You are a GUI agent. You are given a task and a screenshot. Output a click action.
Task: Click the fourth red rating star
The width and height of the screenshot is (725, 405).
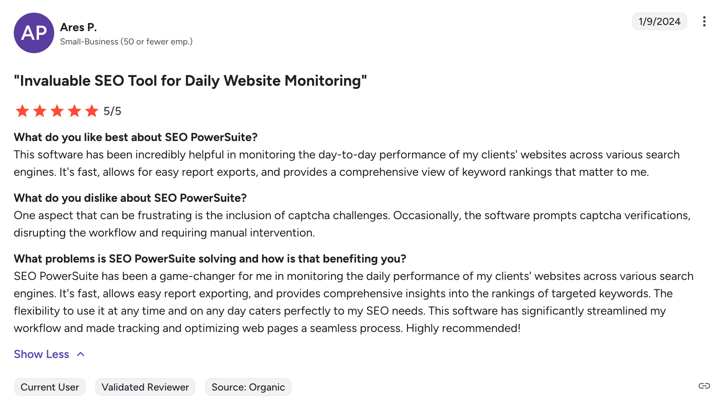point(74,111)
